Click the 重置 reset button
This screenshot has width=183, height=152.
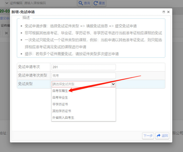(x=99, y=3)
